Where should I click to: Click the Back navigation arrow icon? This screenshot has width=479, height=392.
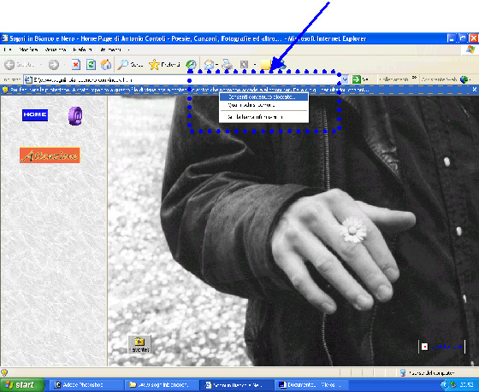pyautogui.click(x=9, y=65)
